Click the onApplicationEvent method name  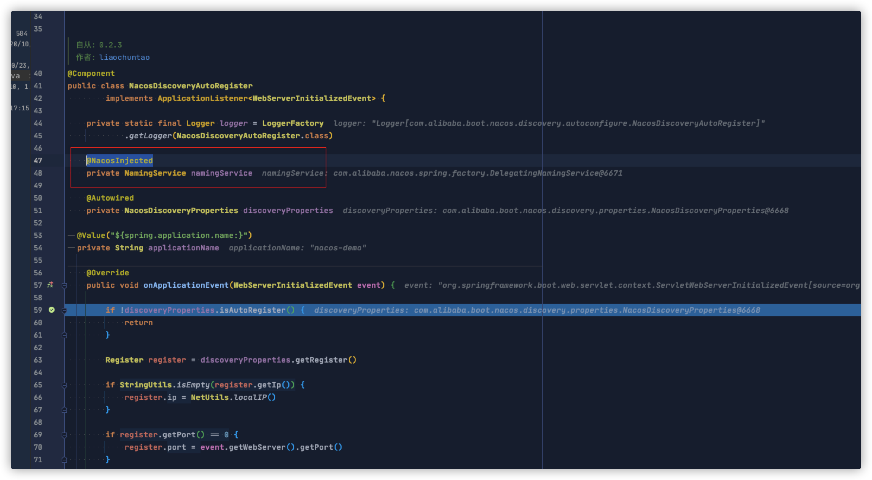[186, 285]
